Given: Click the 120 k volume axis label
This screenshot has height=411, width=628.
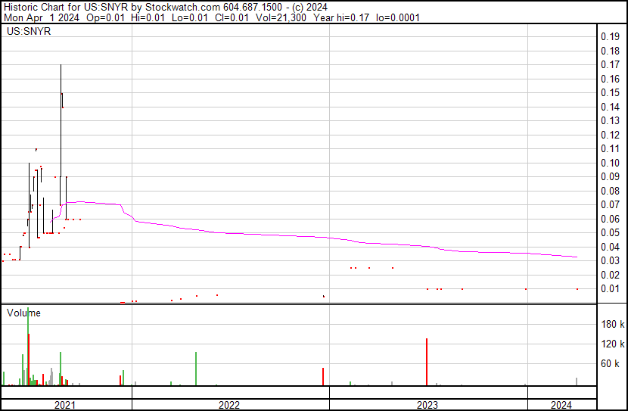Looking at the screenshot, I should 612,344.
